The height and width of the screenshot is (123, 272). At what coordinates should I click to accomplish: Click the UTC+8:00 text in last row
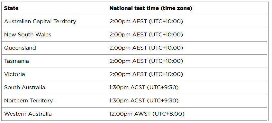point(168,114)
